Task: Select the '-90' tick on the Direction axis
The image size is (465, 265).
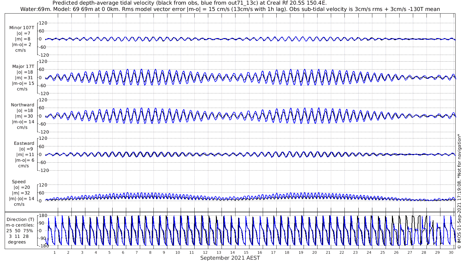Action: coord(42,238)
